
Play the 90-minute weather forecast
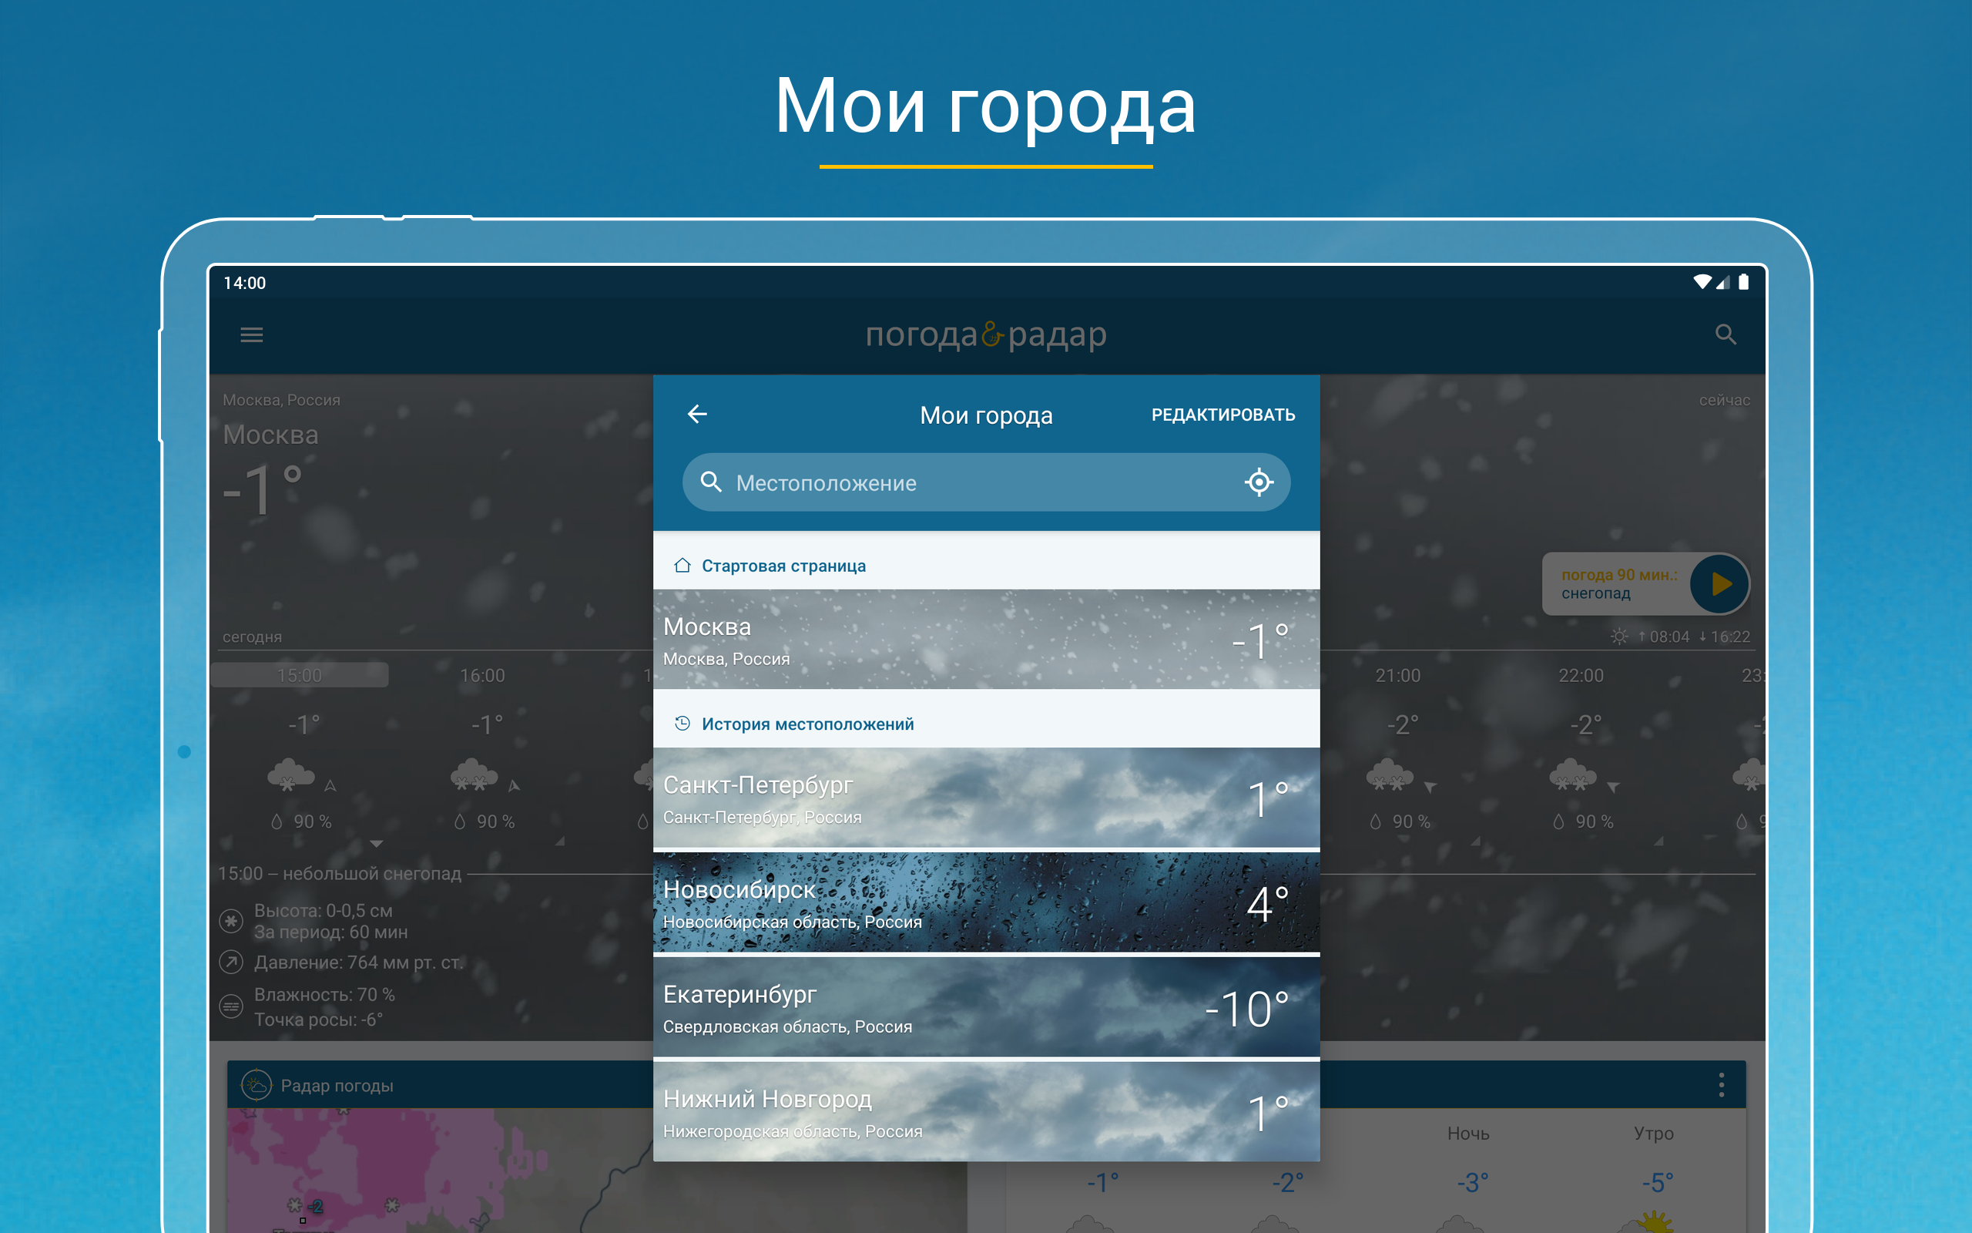click(1719, 584)
